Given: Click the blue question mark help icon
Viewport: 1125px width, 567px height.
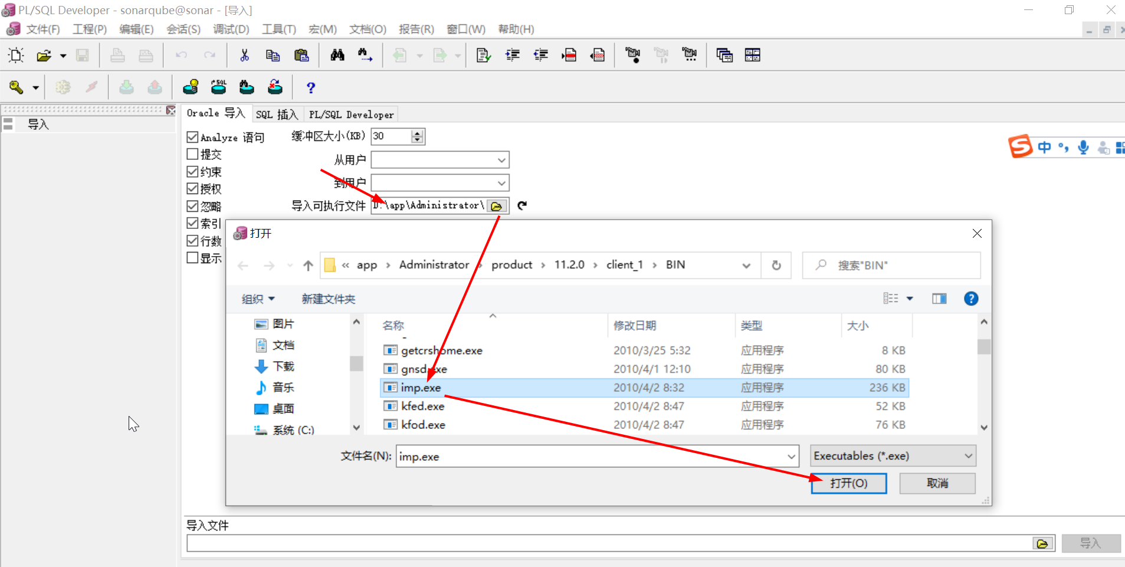Looking at the screenshot, I should [x=310, y=88].
